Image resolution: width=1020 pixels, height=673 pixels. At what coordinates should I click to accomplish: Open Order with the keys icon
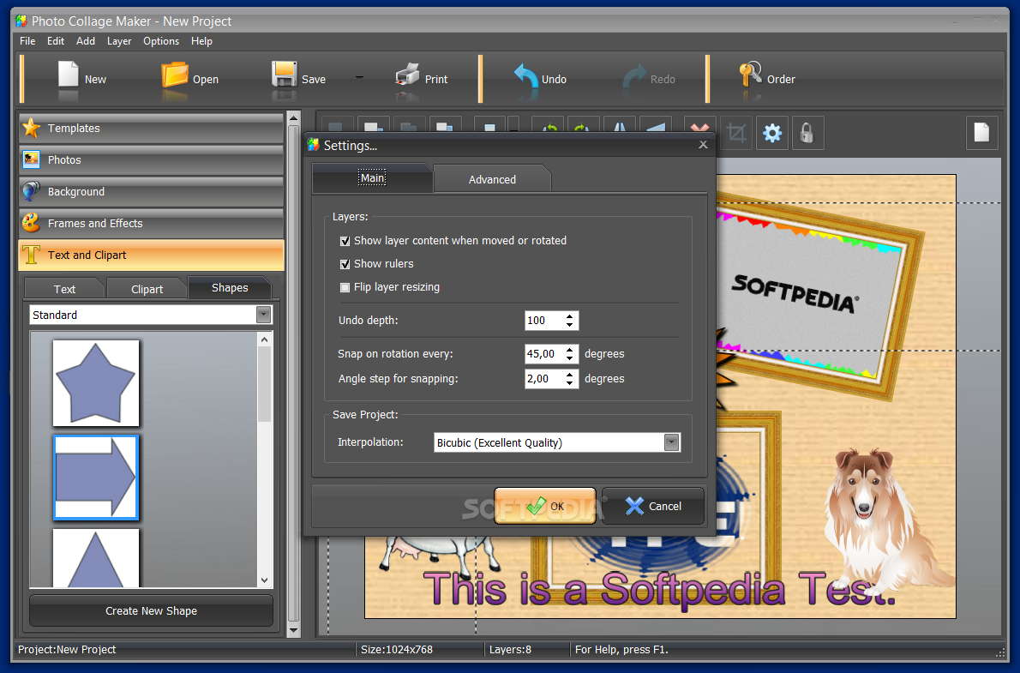pos(749,74)
